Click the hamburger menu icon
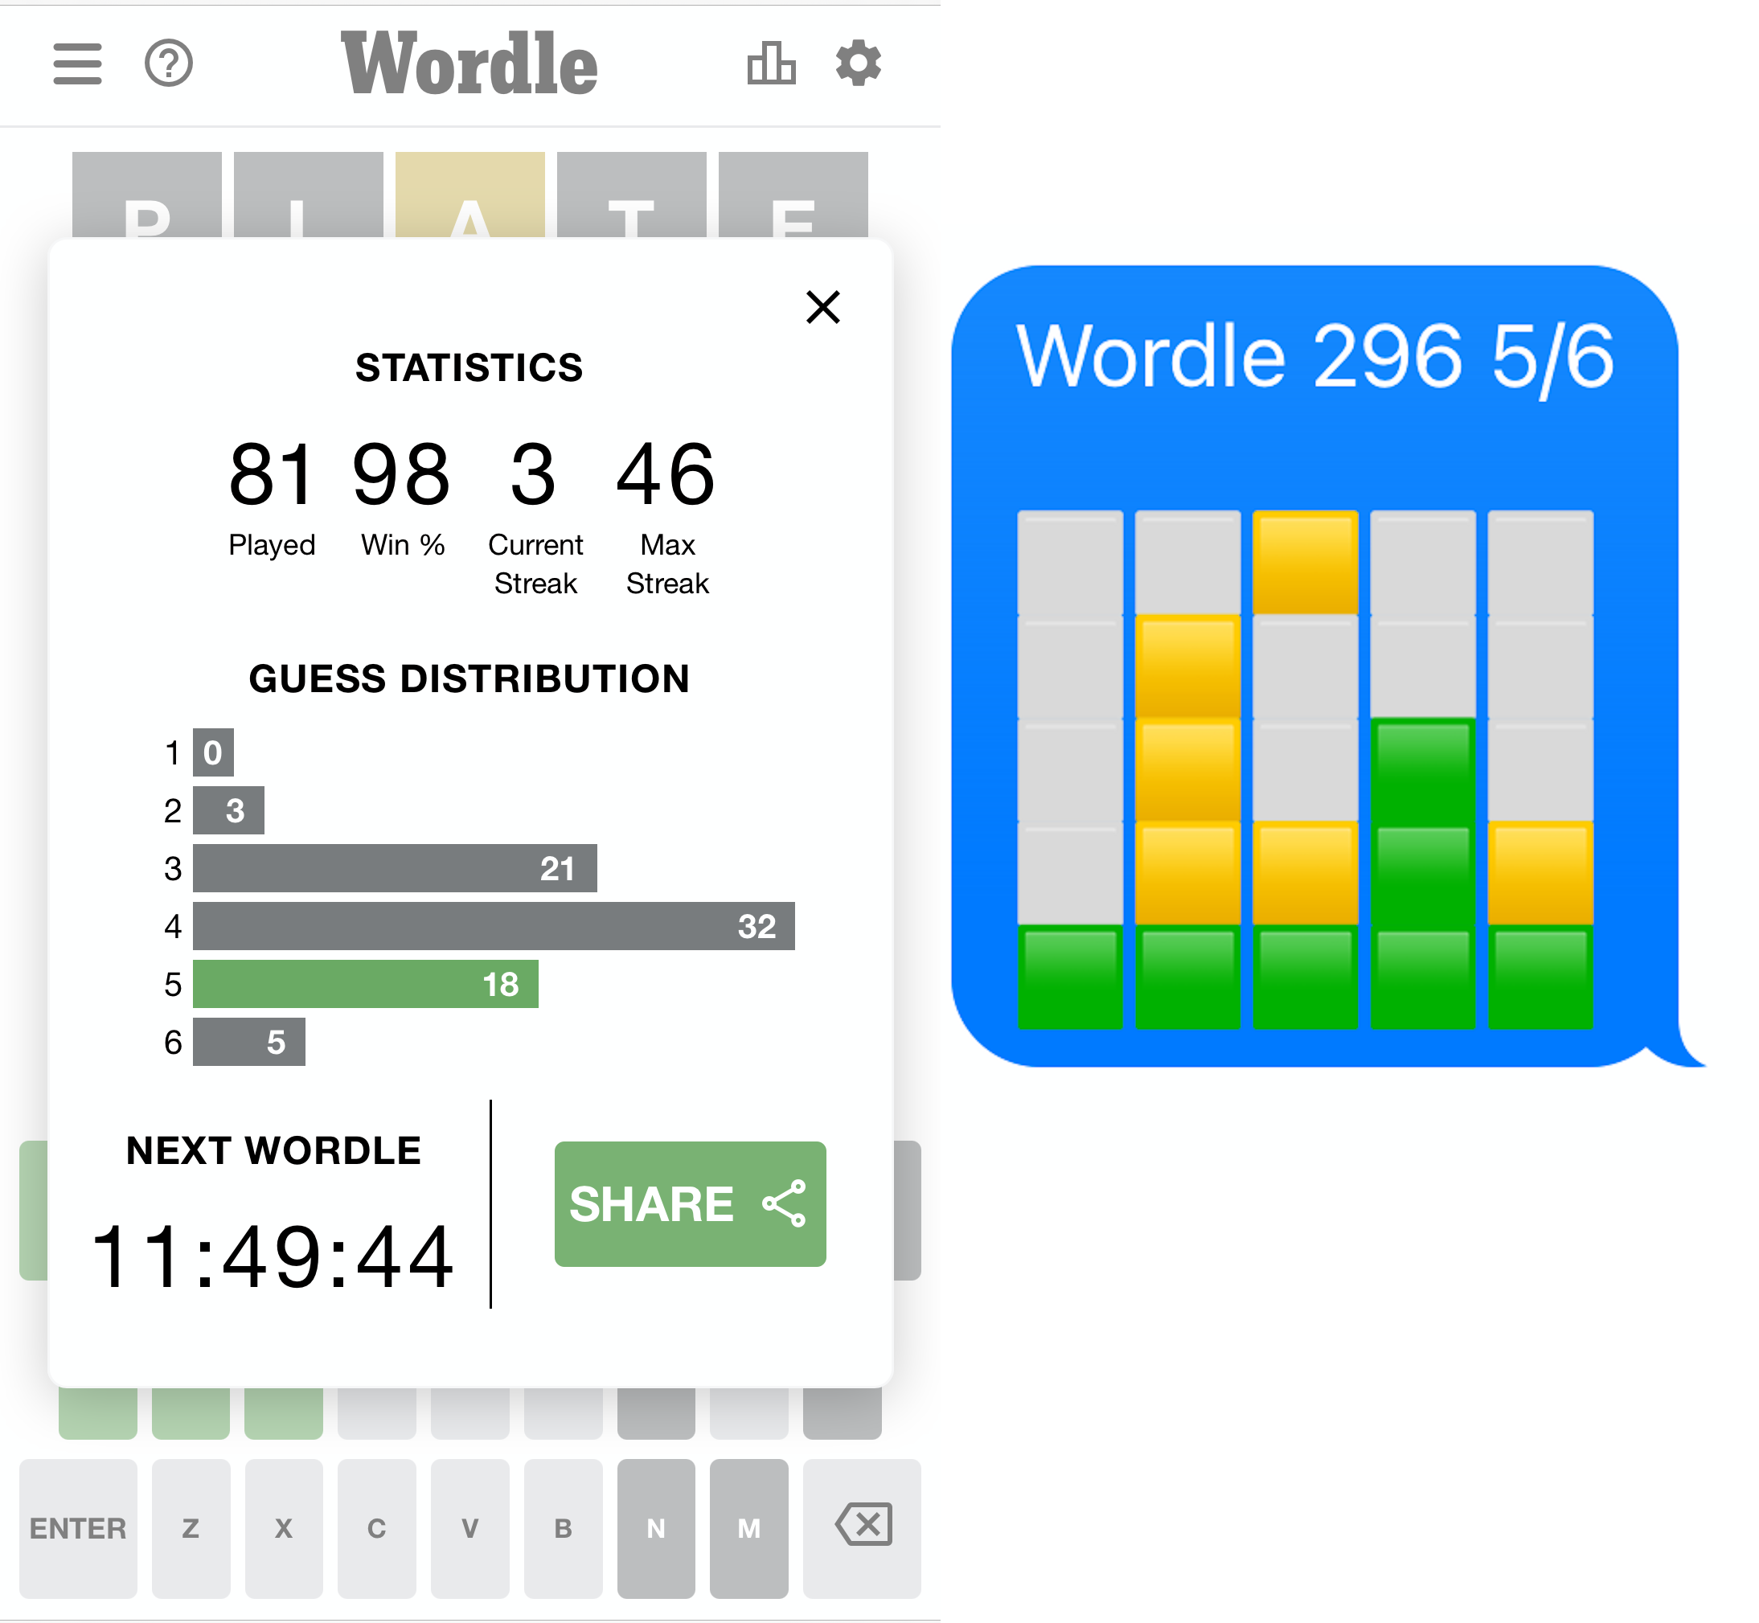The image size is (1759, 1623). [76, 63]
